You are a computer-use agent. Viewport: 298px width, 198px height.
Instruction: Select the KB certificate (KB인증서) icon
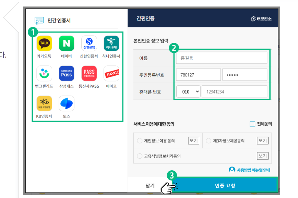[44, 103]
